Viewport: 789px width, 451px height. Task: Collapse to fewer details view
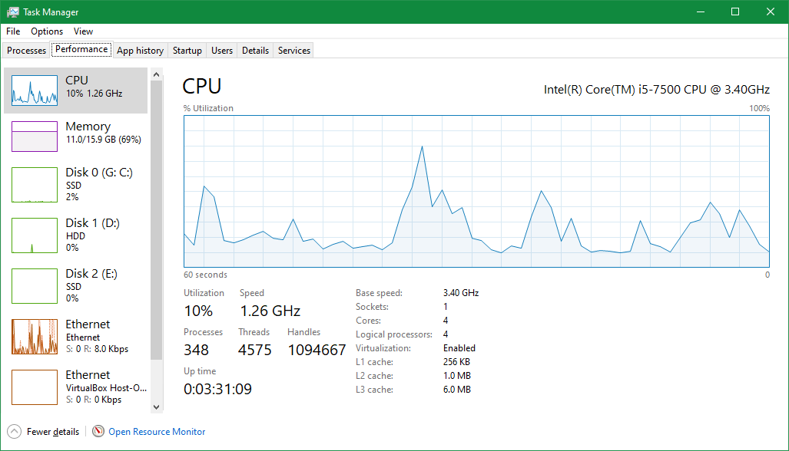[43, 431]
